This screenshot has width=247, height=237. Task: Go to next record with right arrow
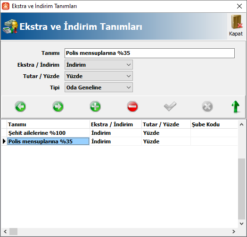pyautogui.click(x=58, y=106)
